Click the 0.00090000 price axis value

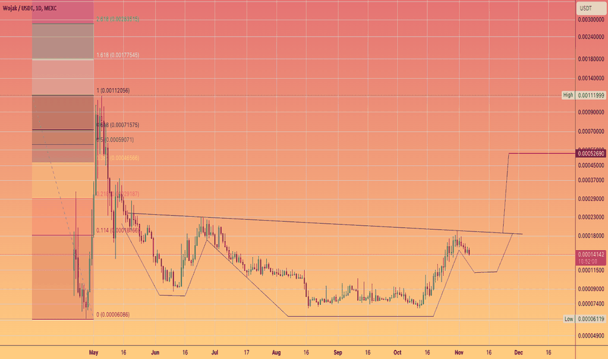tap(591, 112)
